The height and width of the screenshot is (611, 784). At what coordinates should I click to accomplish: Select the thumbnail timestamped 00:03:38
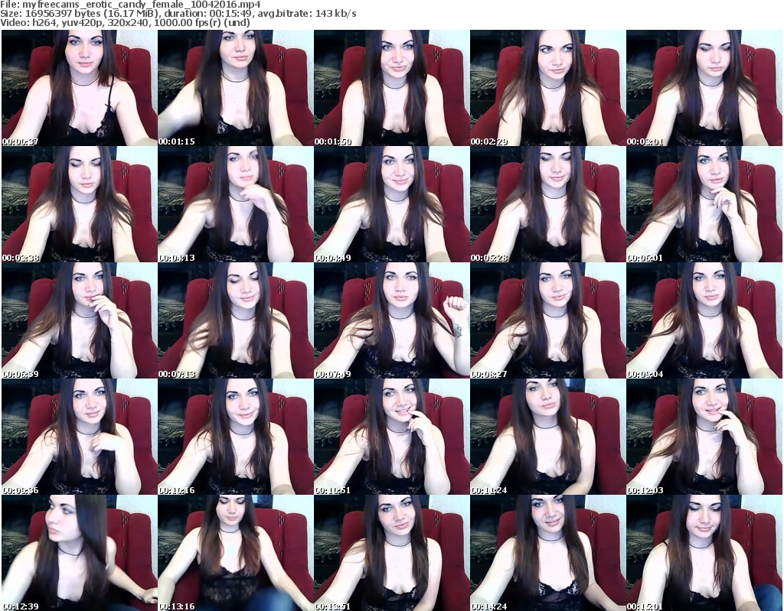point(80,204)
